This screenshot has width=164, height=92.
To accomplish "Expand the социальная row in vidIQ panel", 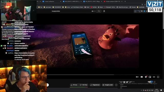I will (x=137, y=86).
